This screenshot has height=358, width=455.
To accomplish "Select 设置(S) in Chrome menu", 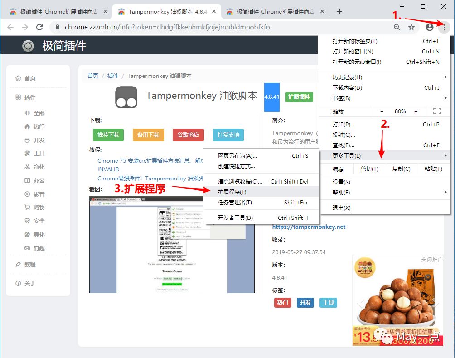I will (384, 182).
